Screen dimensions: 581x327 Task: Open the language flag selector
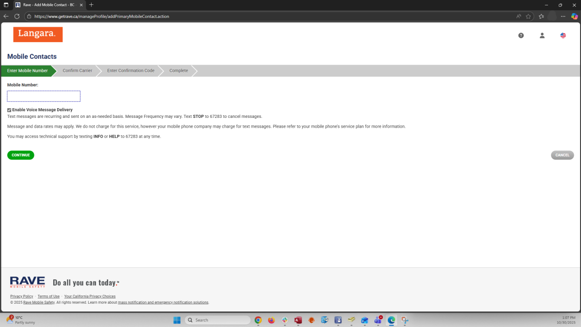[x=563, y=35]
